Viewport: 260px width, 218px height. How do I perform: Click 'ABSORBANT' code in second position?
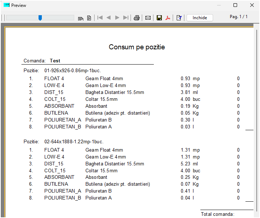59,177
